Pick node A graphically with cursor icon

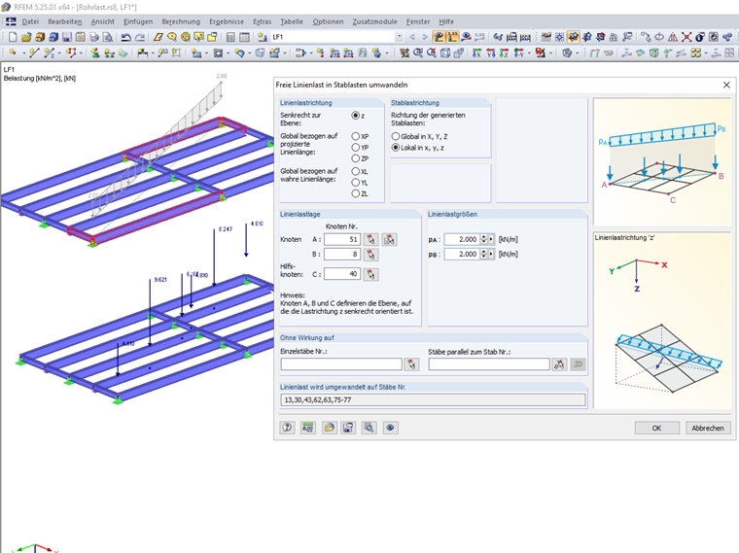click(x=370, y=239)
